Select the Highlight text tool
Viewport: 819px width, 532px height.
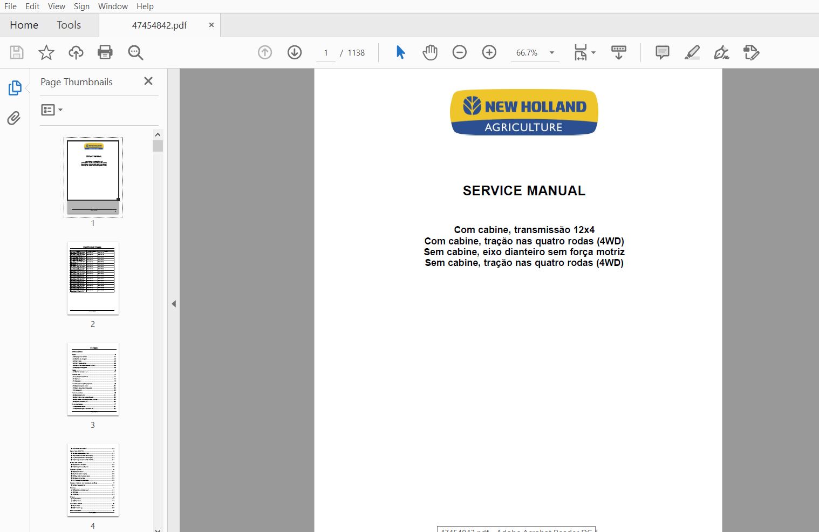[x=692, y=52]
